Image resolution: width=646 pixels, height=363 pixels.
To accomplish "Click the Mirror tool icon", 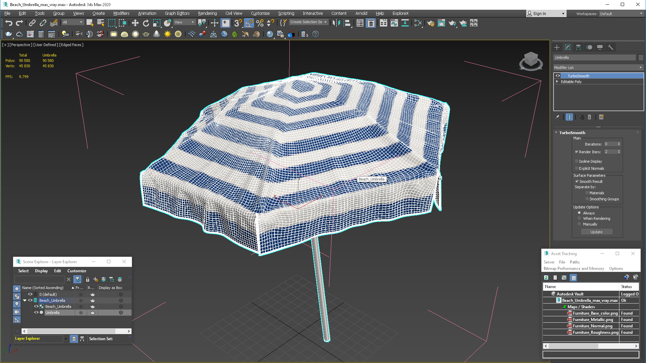I will [336, 23].
